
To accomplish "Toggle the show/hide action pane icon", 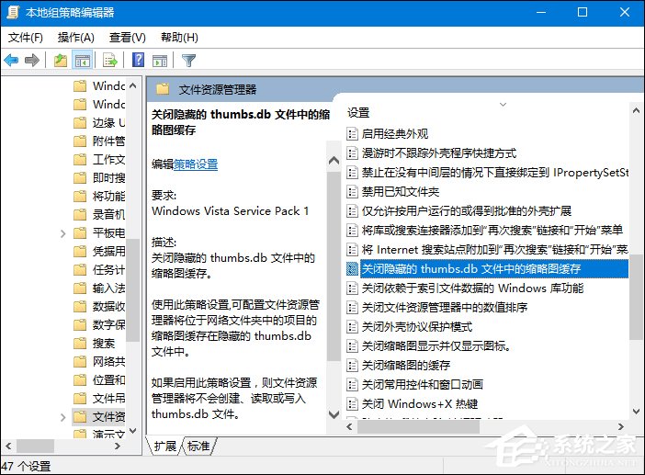I will (159, 61).
